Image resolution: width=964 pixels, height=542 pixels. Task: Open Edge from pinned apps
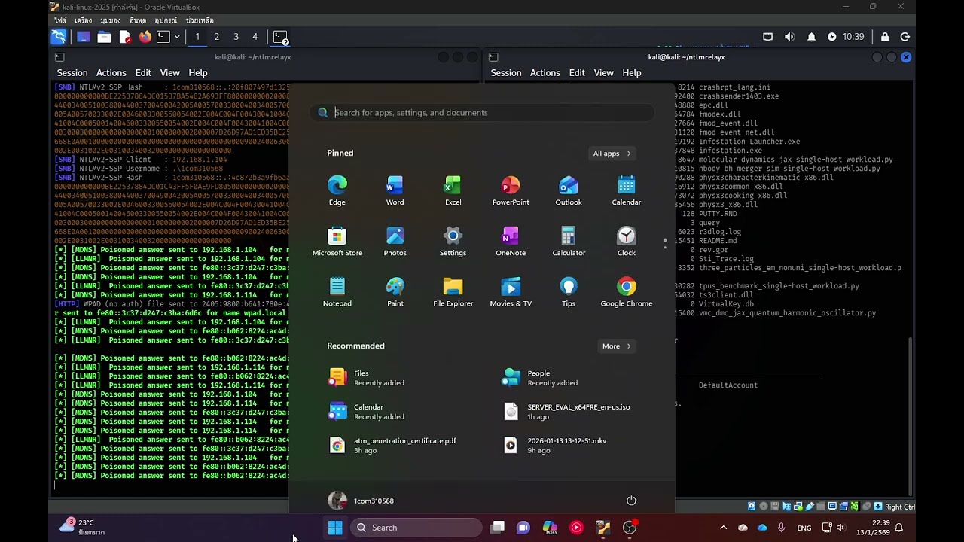tap(337, 190)
